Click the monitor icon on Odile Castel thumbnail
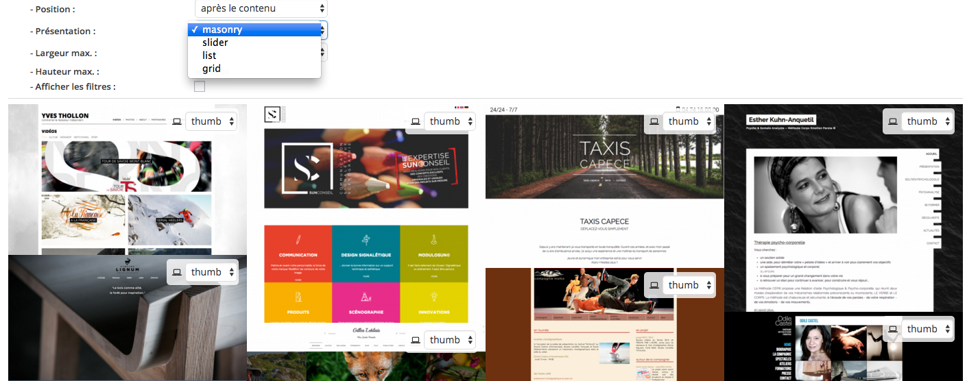This screenshot has width=967, height=381. click(892, 330)
